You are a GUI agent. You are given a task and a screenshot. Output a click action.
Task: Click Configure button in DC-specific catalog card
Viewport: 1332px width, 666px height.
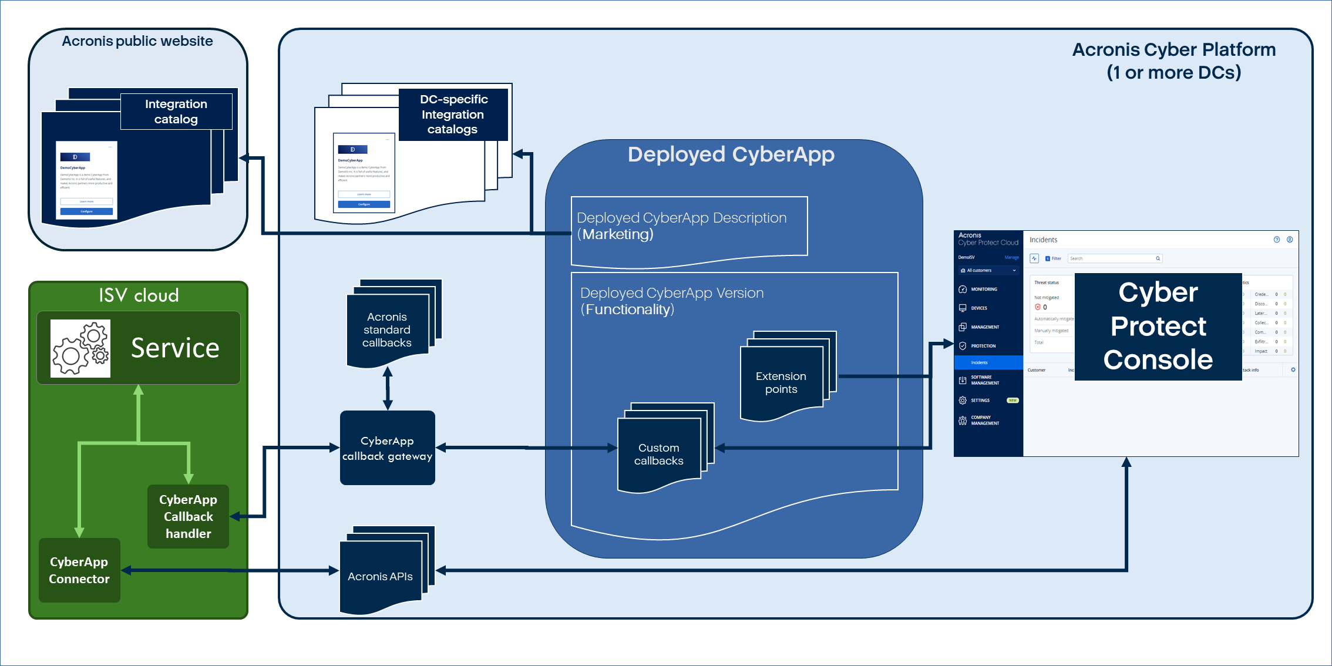point(364,204)
